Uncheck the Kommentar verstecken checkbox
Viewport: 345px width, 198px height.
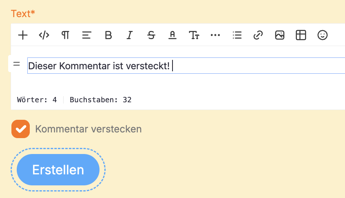coord(20,129)
